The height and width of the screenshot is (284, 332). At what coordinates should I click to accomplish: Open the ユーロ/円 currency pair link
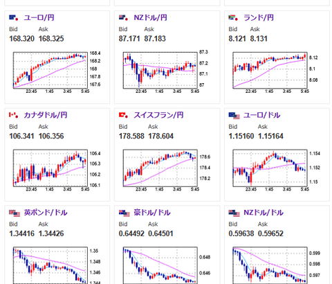(x=39, y=17)
